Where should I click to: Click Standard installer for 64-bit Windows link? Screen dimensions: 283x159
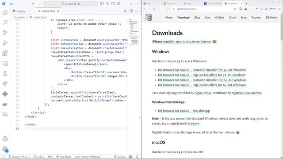(x=202, y=80)
